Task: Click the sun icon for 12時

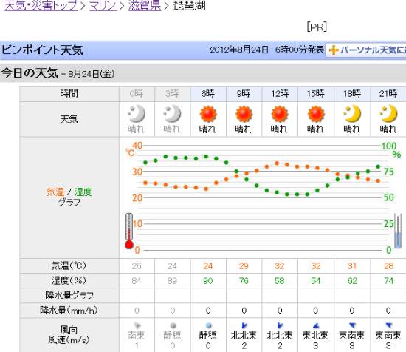Action: [x=279, y=114]
